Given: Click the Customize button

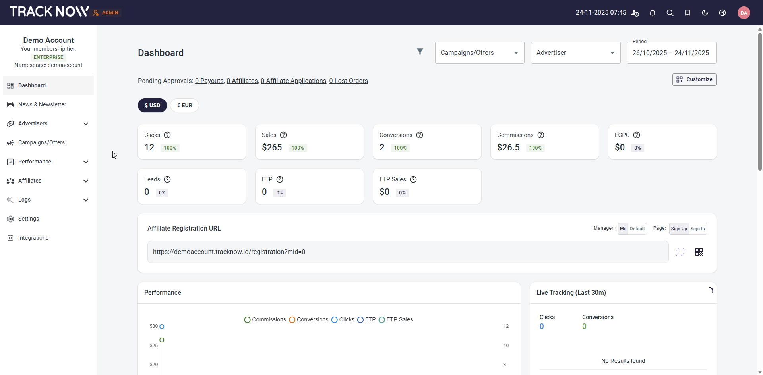Looking at the screenshot, I should pyautogui.click(x=694, y=79).
